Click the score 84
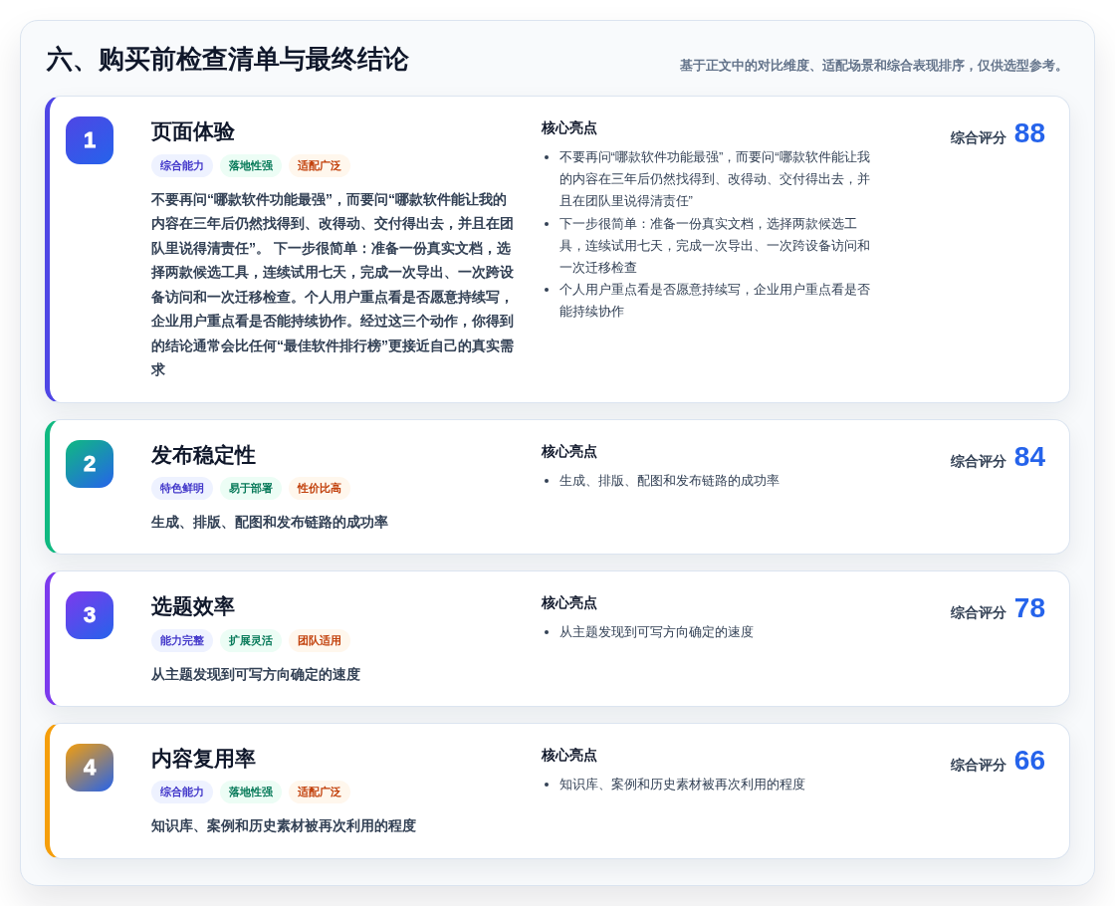 click(x=1029, y=457)
